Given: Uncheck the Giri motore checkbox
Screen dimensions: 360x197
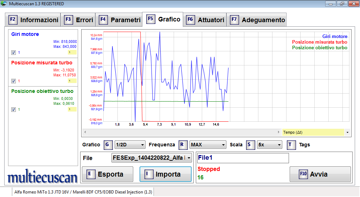Looking at the screenshot, I should [x=13, y=52].
